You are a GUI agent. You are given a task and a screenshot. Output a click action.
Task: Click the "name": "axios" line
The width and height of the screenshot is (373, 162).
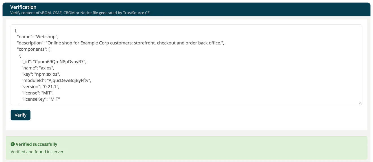tap(38, 68)
